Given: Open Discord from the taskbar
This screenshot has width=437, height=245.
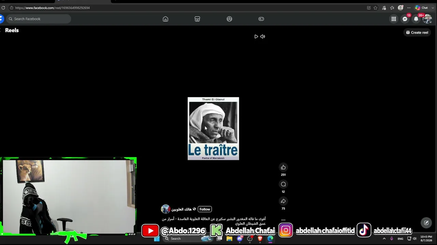Looking at the screenshot, I should 240,239.
